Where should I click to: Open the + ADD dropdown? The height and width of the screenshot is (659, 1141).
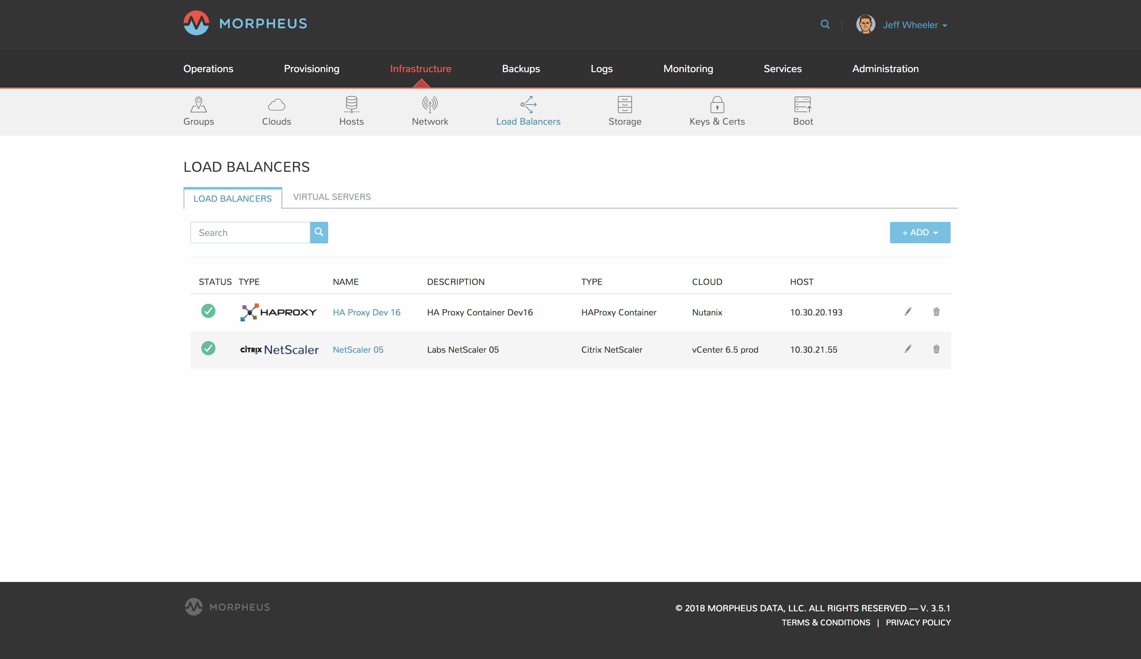920,233
